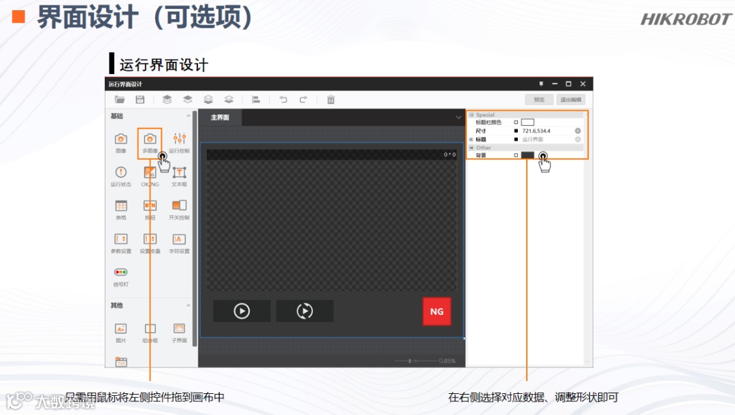The width and height of the screenshot is (735, 415).
Task: Collapse the Special property group
Action: [x=472, y=114]
